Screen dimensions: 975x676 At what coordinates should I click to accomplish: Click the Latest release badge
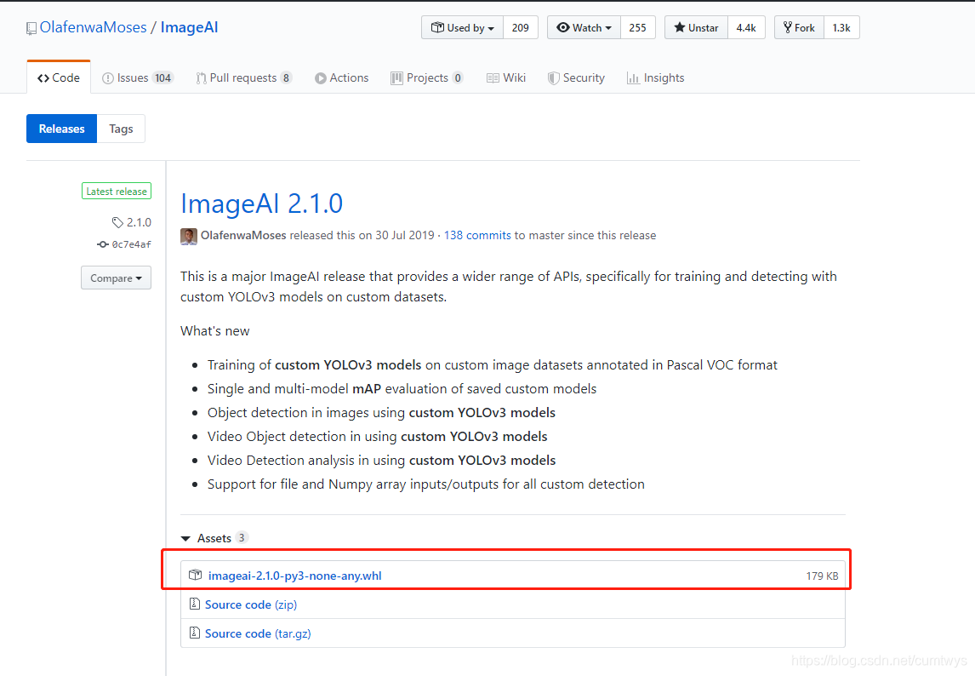tap(117, 191)
